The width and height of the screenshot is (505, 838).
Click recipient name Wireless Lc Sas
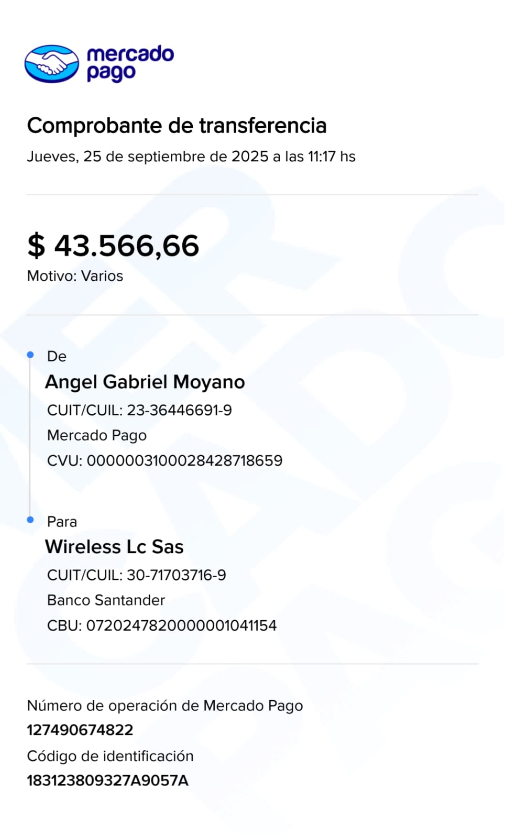pyautogui.click(x=114, y=547)
